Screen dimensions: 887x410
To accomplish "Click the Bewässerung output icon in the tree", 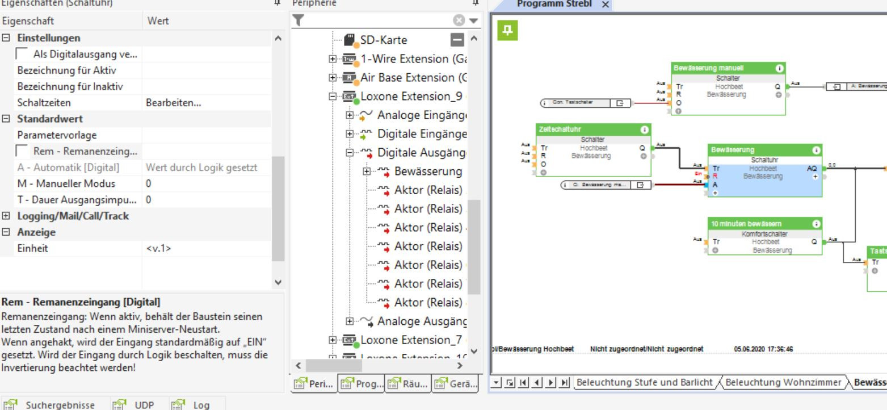I will coord(385,171).
